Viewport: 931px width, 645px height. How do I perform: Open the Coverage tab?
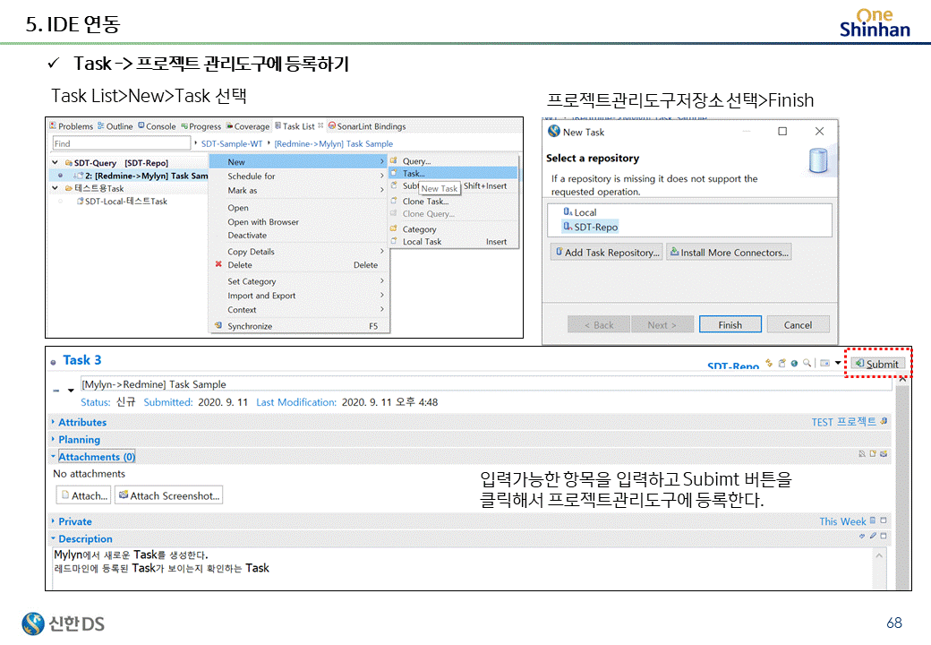248,126
